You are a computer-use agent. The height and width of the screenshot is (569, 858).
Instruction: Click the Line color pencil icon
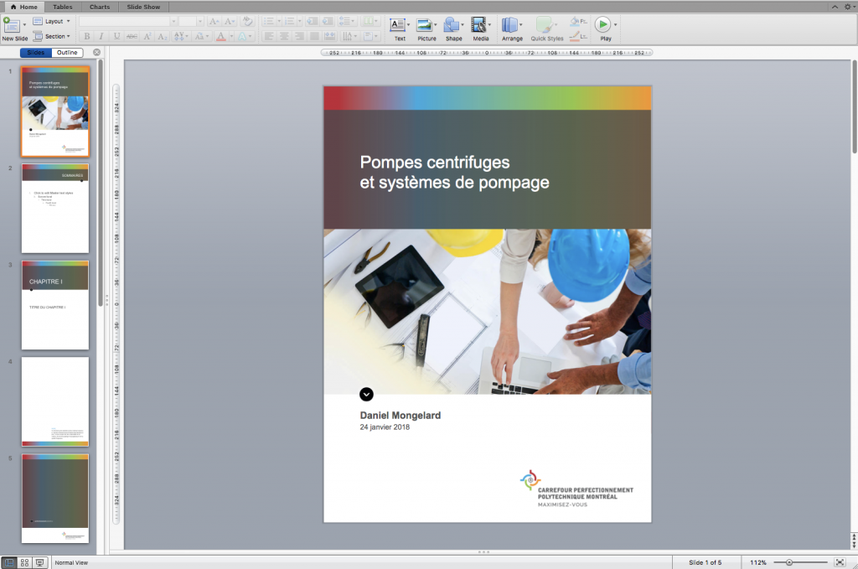(x=575, y=37)
